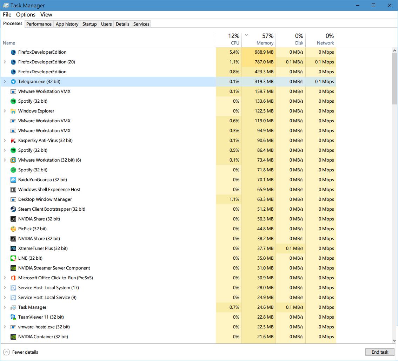Sort processes by the CPU column
Image resolution: width=398 pixels, height=361 pixels.
[x=229, y=40]
